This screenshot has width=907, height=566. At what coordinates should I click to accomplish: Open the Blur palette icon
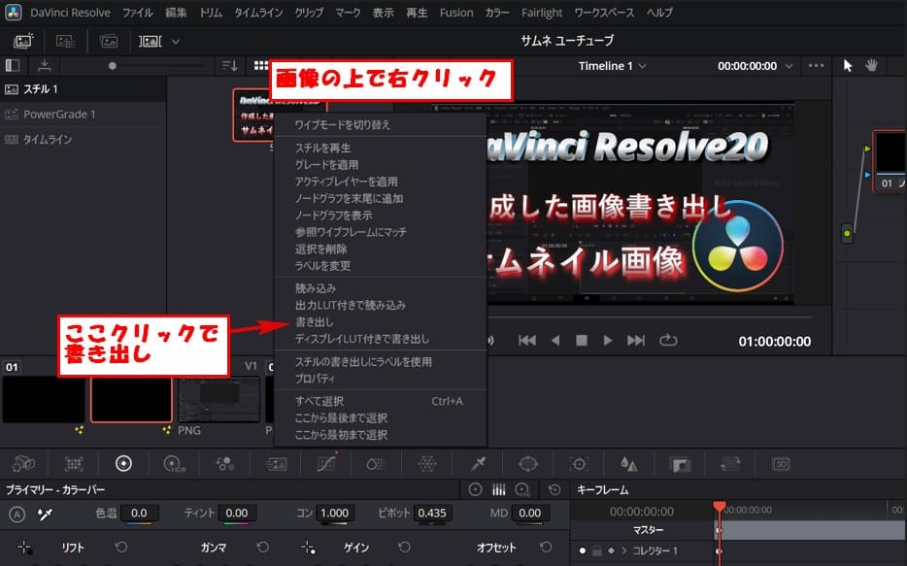(x=628, y=464)
